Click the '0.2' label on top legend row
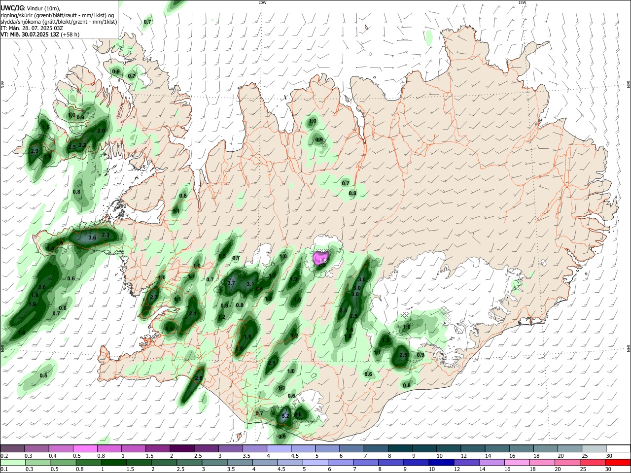The width and height of the screenshot is (631, 473). coord(4,456)
